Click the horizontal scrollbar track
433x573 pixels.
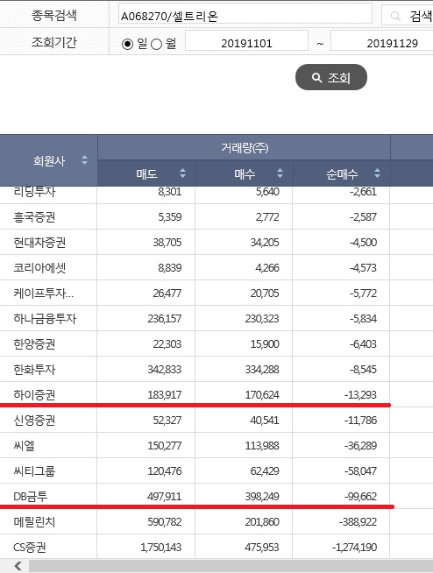point(231,566)
